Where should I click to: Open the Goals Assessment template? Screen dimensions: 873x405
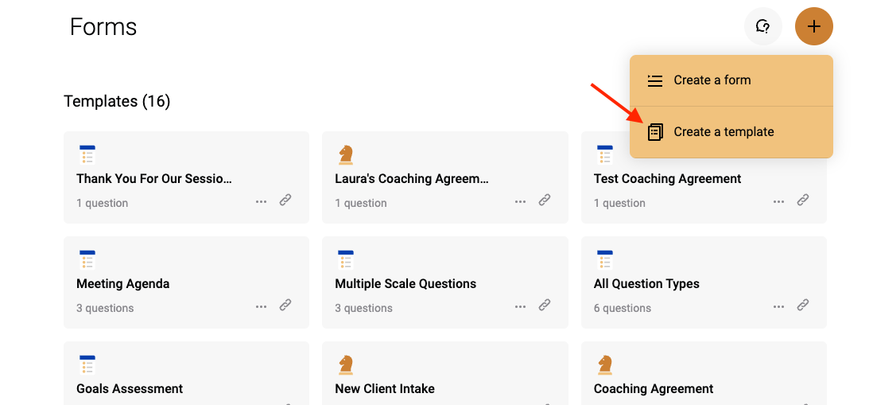pos(130,388)
